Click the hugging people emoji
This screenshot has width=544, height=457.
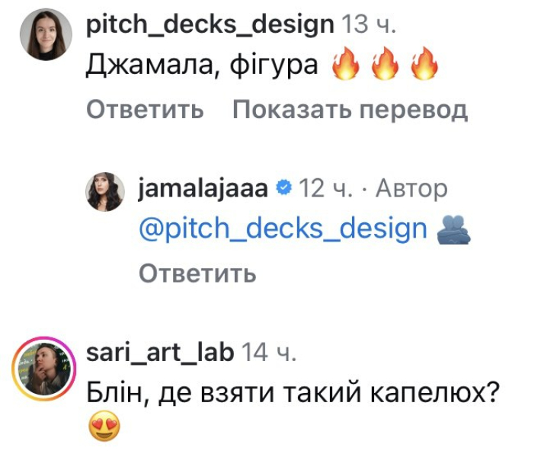click(x=454, y=229)
